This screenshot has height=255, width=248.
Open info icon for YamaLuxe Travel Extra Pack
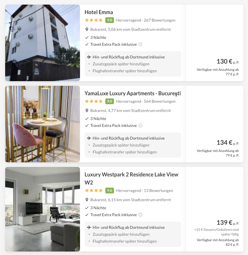[x=140, y=125]
